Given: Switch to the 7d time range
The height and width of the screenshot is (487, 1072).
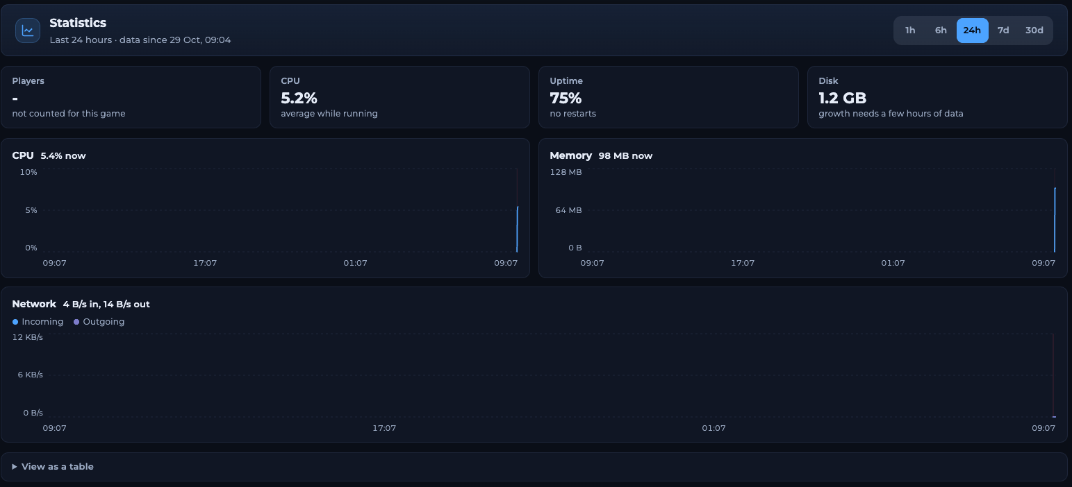Looking at the screenshot, I should (x=1003, y=31).
